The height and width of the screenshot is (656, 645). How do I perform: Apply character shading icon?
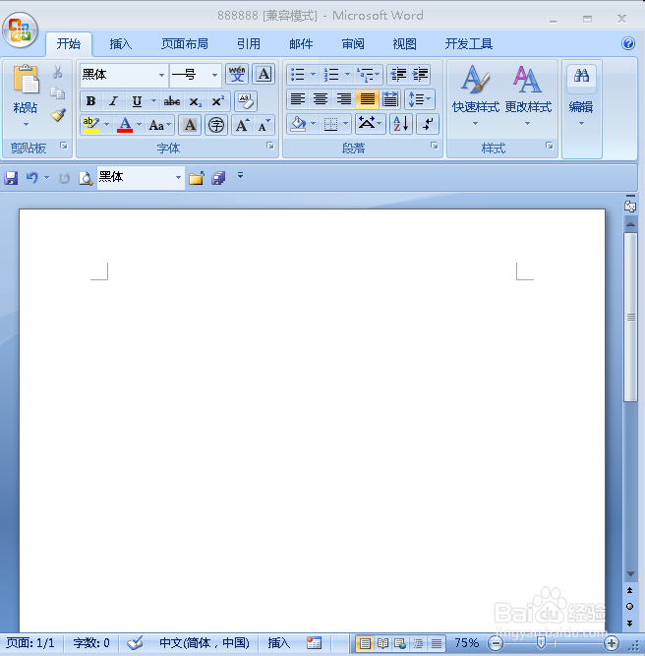(x=190, y=125)
